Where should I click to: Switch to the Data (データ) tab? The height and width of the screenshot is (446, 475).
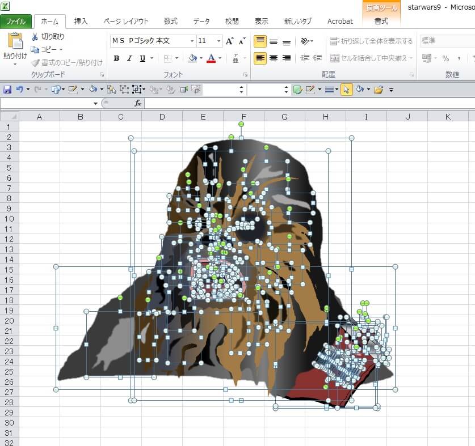click(201, 21)
